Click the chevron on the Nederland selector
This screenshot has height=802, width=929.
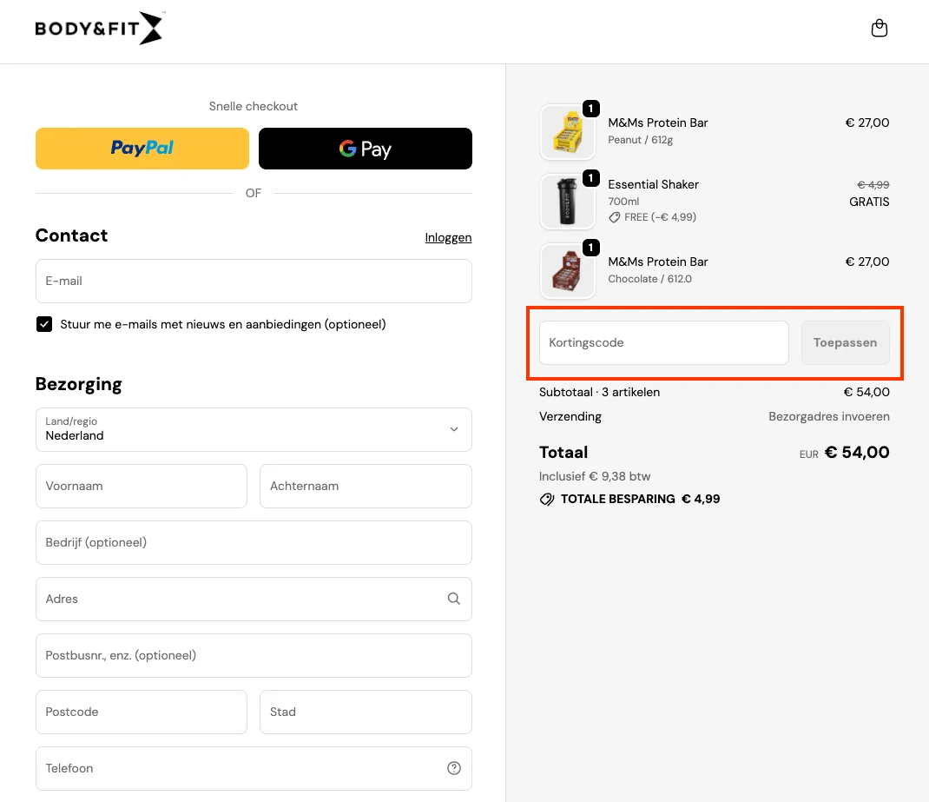coord(453,429)
